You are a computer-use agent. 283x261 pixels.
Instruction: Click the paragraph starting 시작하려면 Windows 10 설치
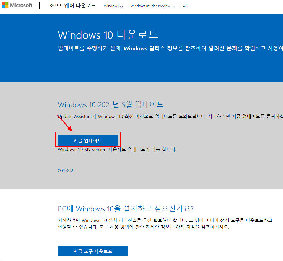165,223
